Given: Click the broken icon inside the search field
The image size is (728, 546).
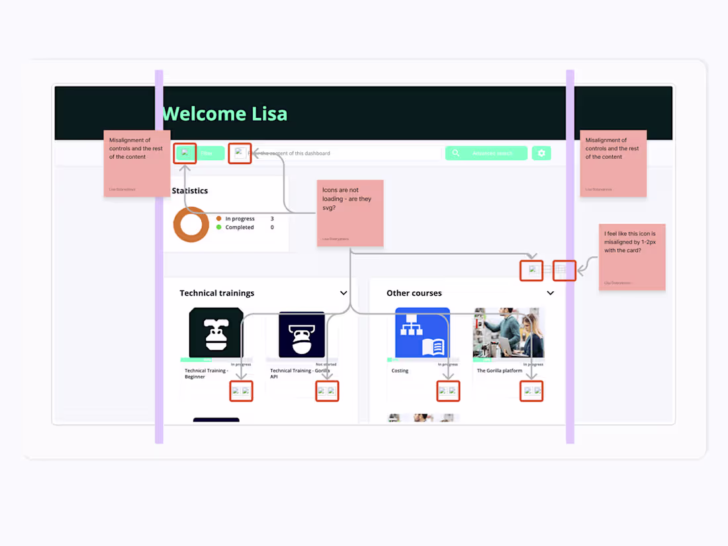Looking at the screenshot, I should click(240, 153).
